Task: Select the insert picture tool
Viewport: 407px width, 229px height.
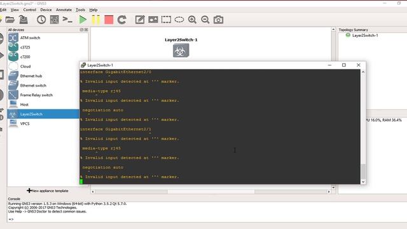Action: click(153, 20)
